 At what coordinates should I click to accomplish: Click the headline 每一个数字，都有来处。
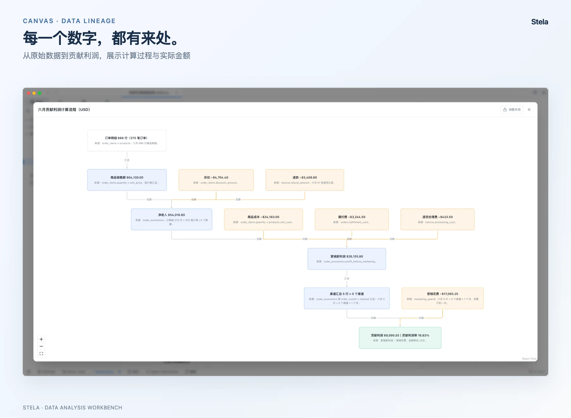point(101,38)
